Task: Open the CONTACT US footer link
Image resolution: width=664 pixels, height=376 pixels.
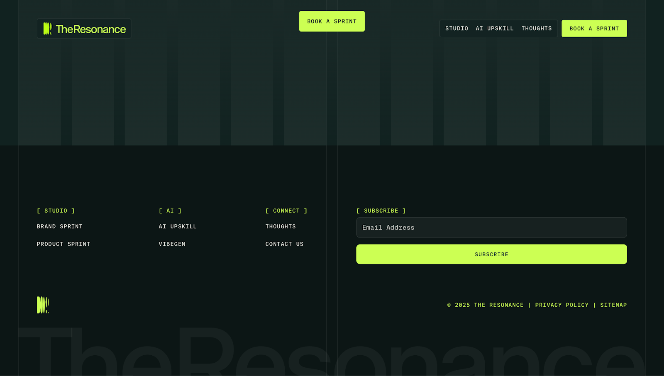Action: (x=284, y=244)
